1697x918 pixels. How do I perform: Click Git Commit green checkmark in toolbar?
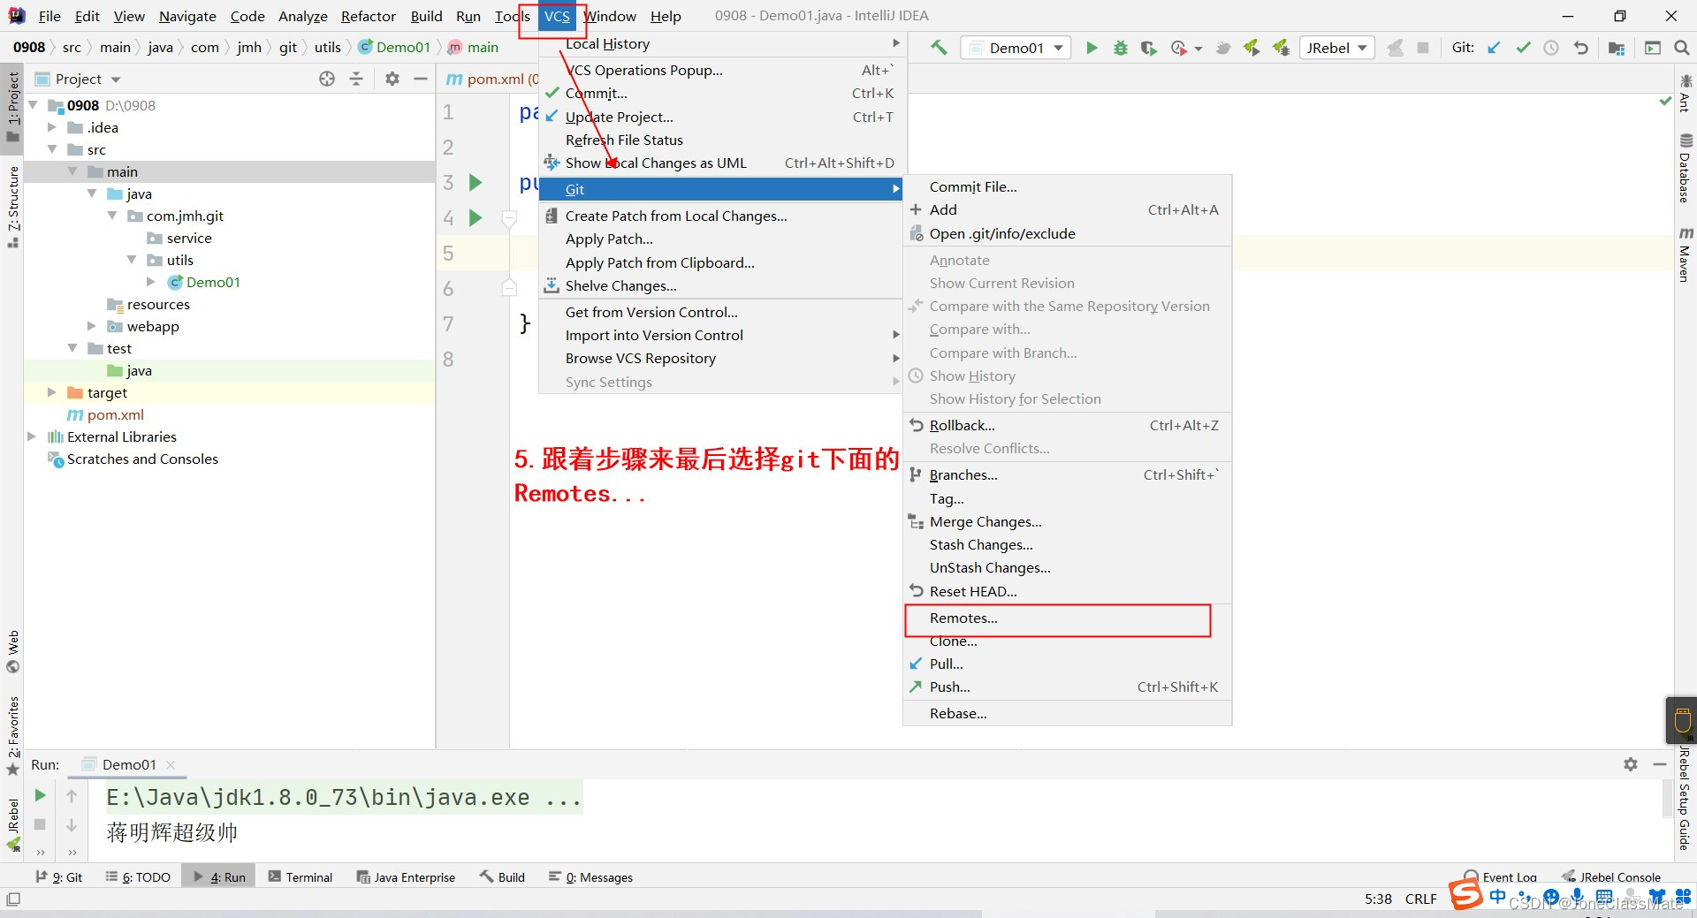pos(1523,48)
